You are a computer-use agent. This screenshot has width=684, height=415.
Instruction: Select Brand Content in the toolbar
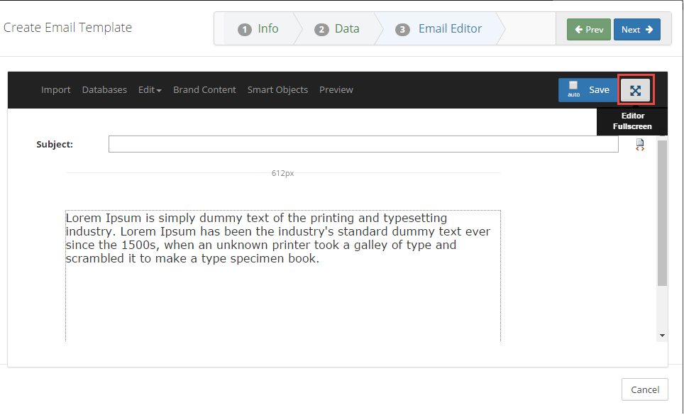point(204,90)
